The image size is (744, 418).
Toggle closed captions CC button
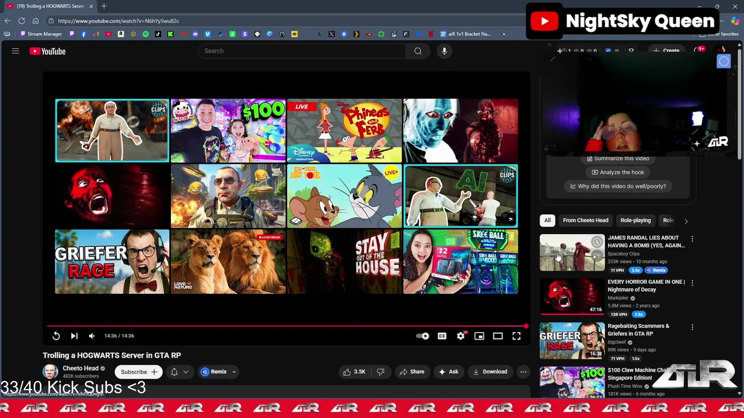(x=442, y=336)
